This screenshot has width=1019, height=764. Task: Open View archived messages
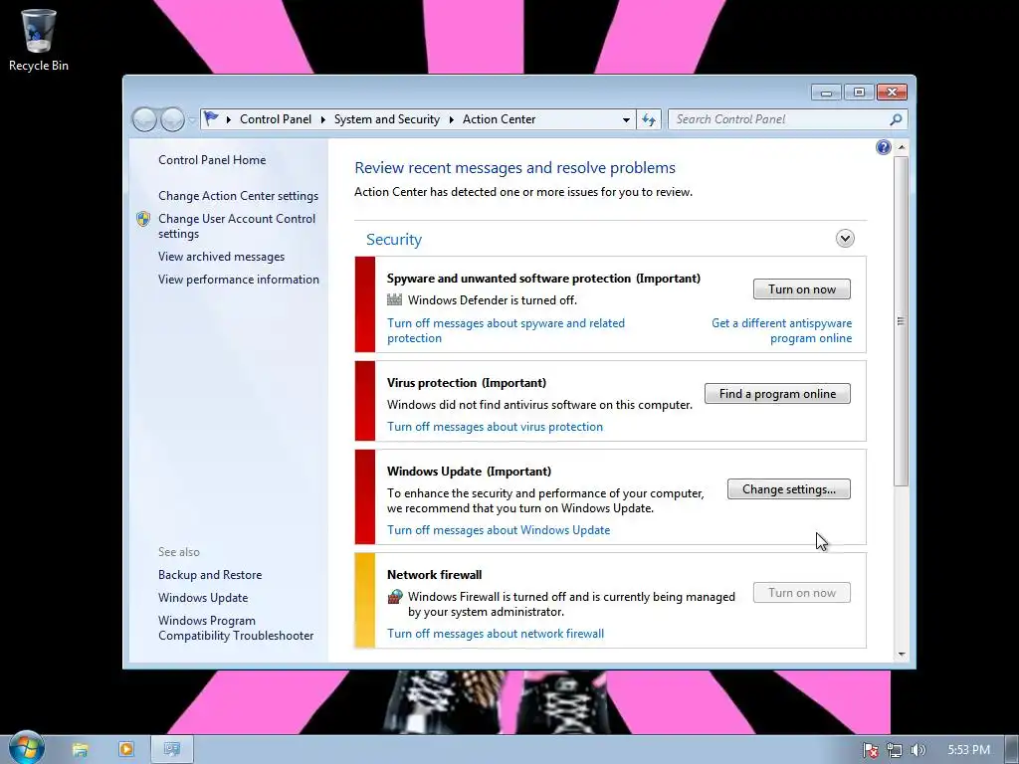[x=221, y=257]
